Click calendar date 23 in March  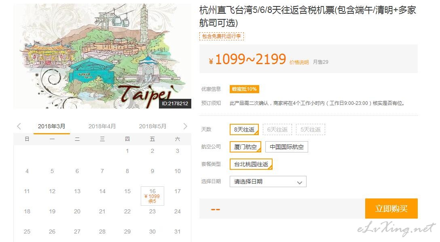pos(152,211)
